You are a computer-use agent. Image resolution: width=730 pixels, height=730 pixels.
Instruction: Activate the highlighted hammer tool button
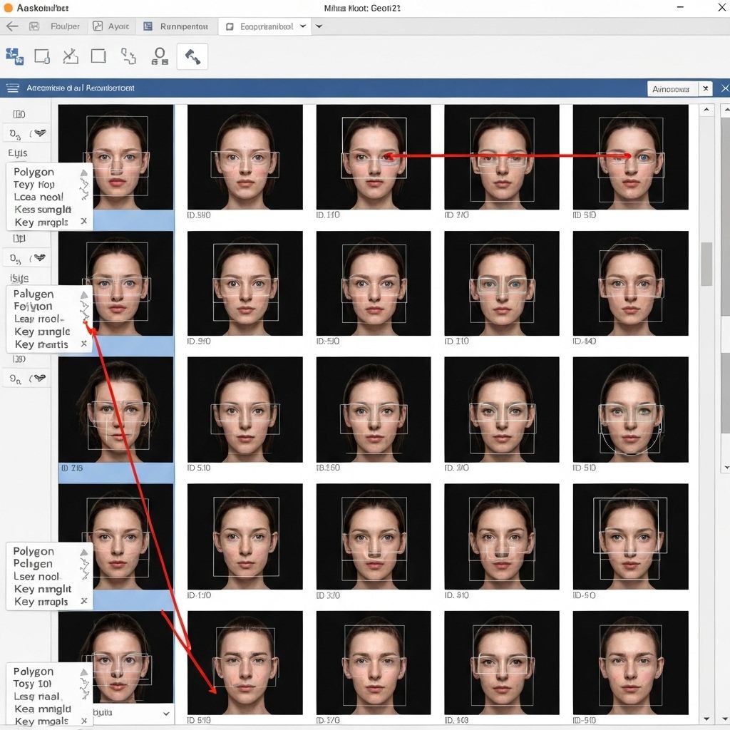192,56
